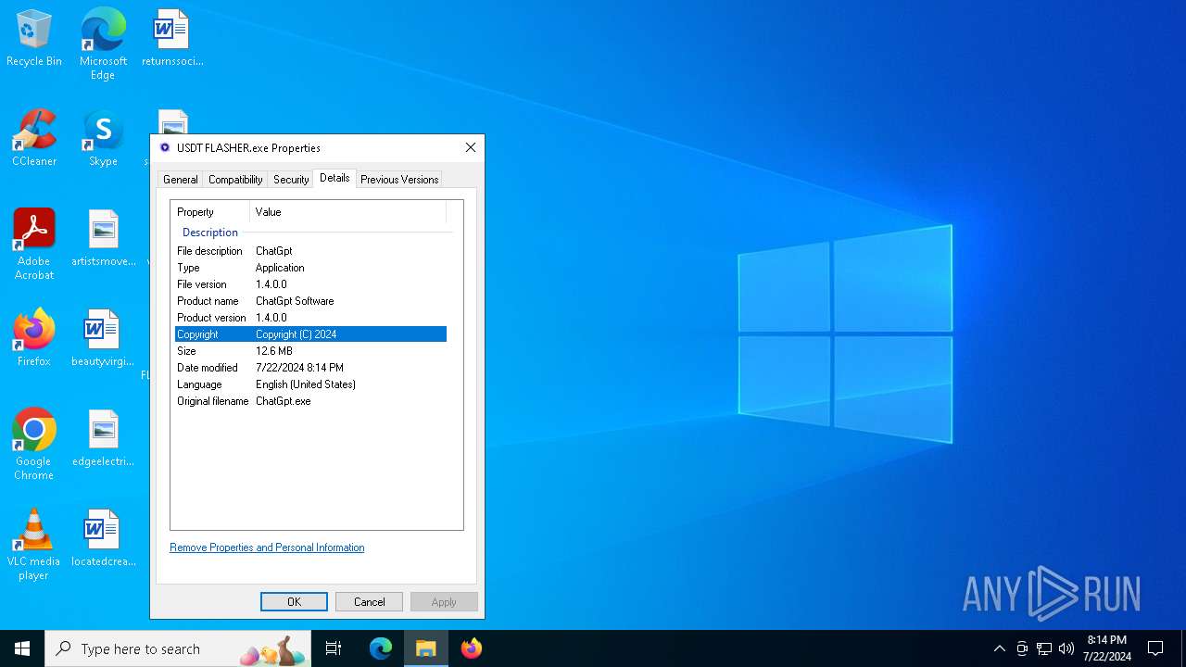The image size is (1186, 667).
Task: Select beautyvirgi Word document icon
Action: (103, 338)
